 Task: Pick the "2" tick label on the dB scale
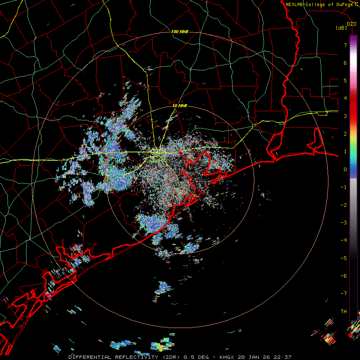tap(345, 134)
